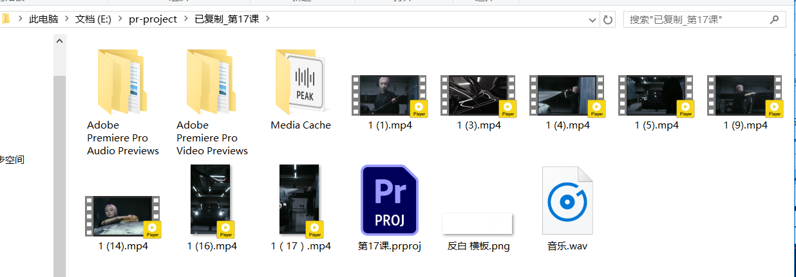This screenshot has height=277, width=796.
Task: Expand chevron after 已复制_第17课 in breadcrumb
Action: pyautogui.click(x=268, y=19)
